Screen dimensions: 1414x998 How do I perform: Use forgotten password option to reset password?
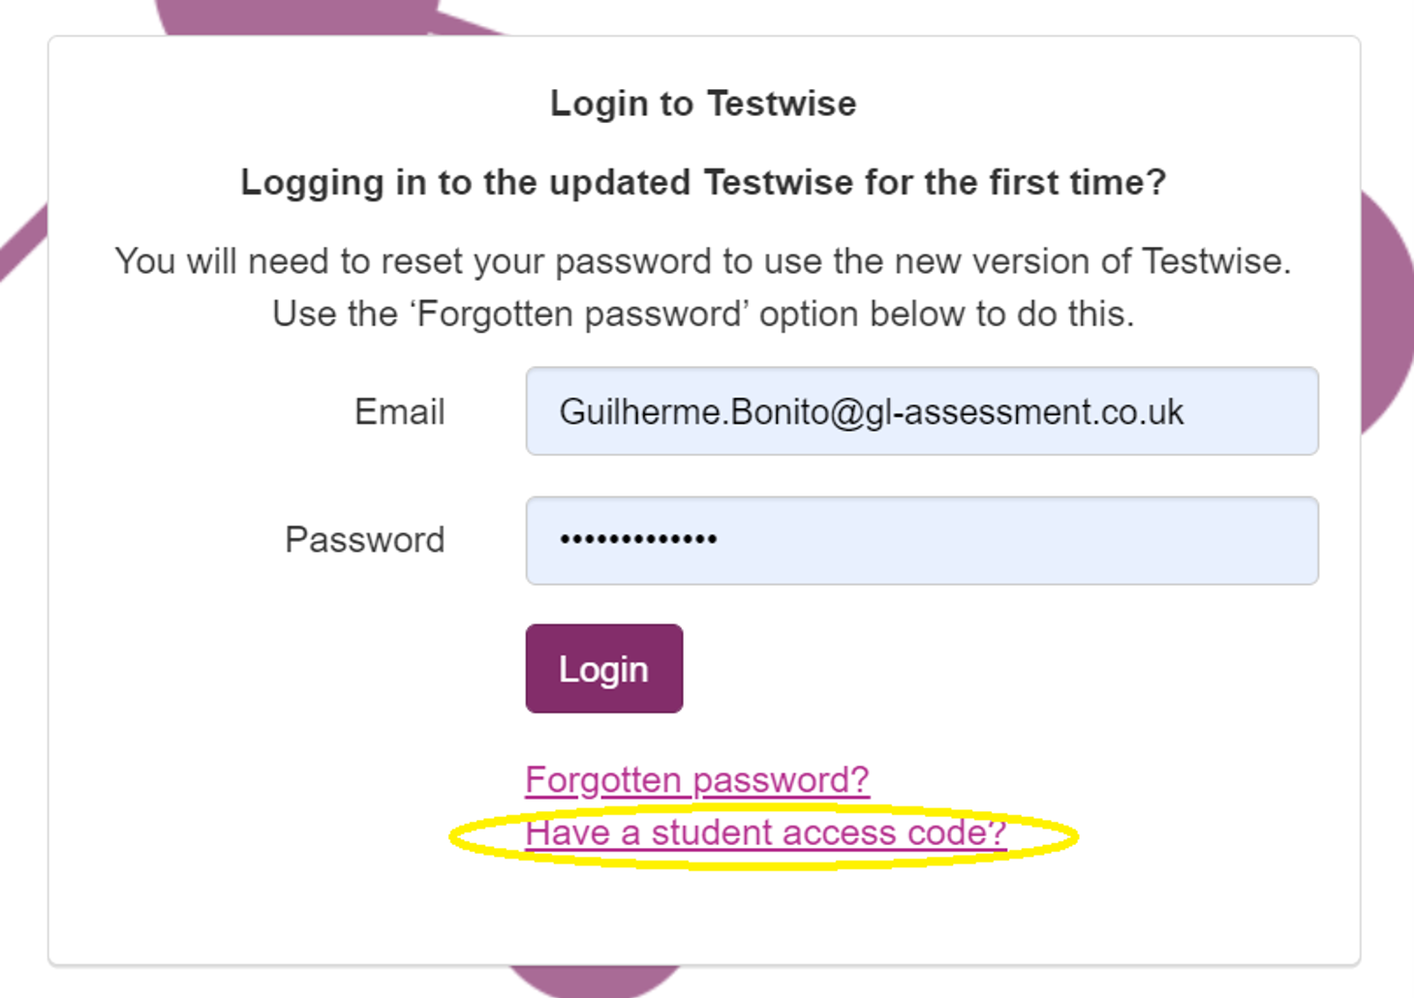point(695,778)
